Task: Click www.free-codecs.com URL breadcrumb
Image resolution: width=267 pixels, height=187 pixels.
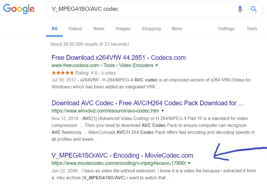Action: click(102, 65)
